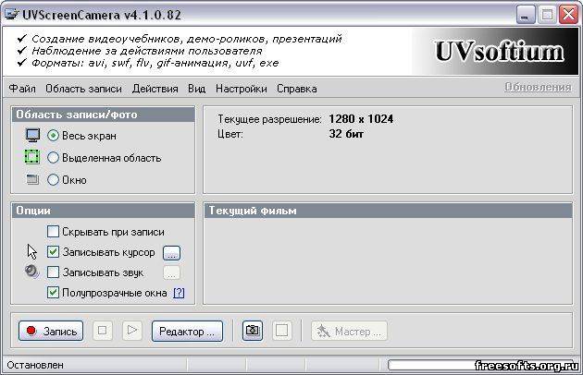Click the color depth "32 бит" value

(346, 134)
